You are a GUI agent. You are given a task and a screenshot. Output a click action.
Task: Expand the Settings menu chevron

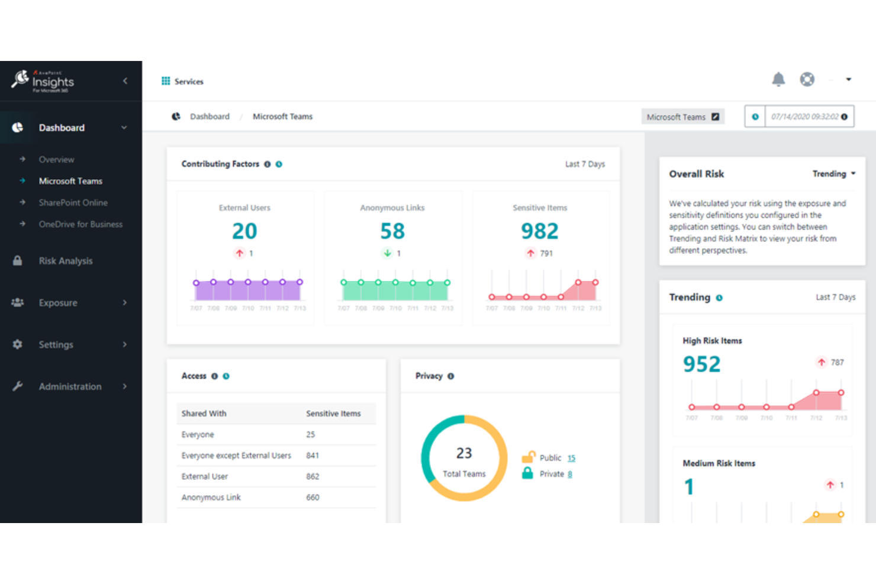click(x=125, y=344)
